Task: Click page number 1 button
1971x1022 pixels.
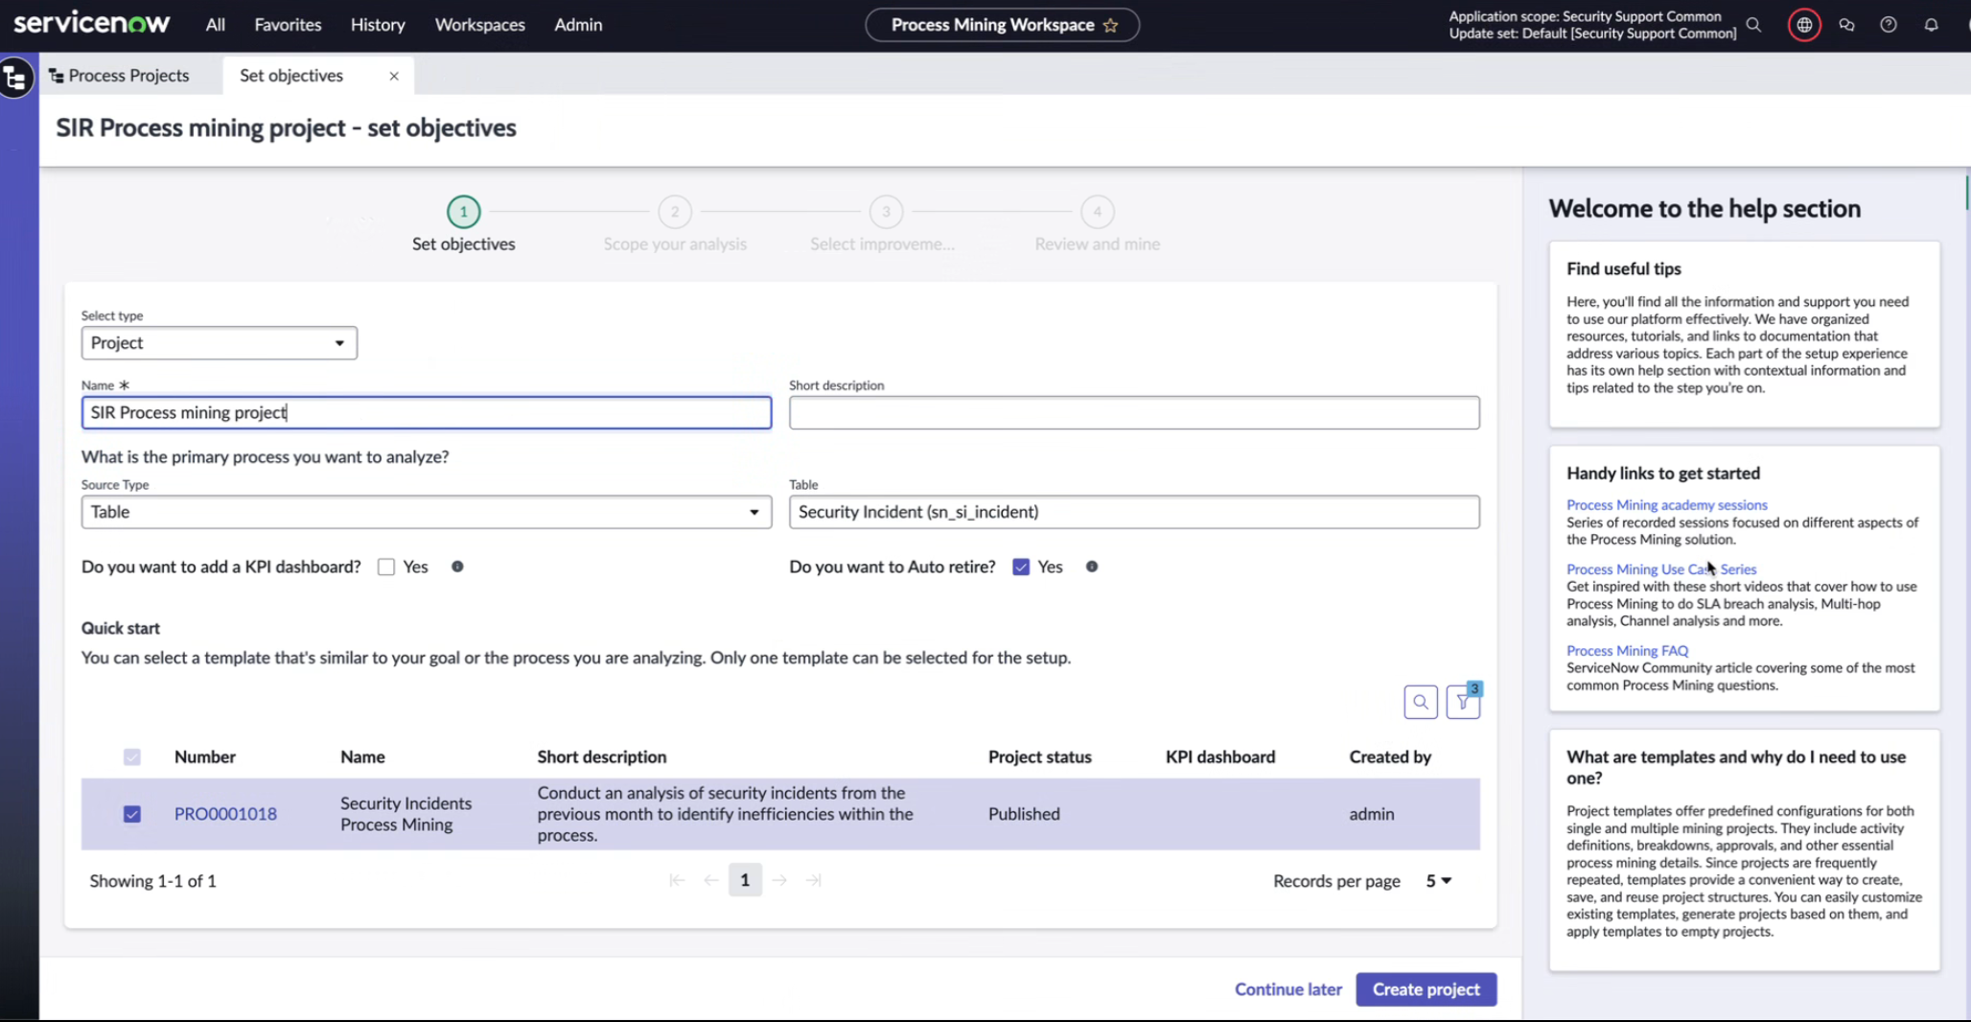Action: click(745, 880)
